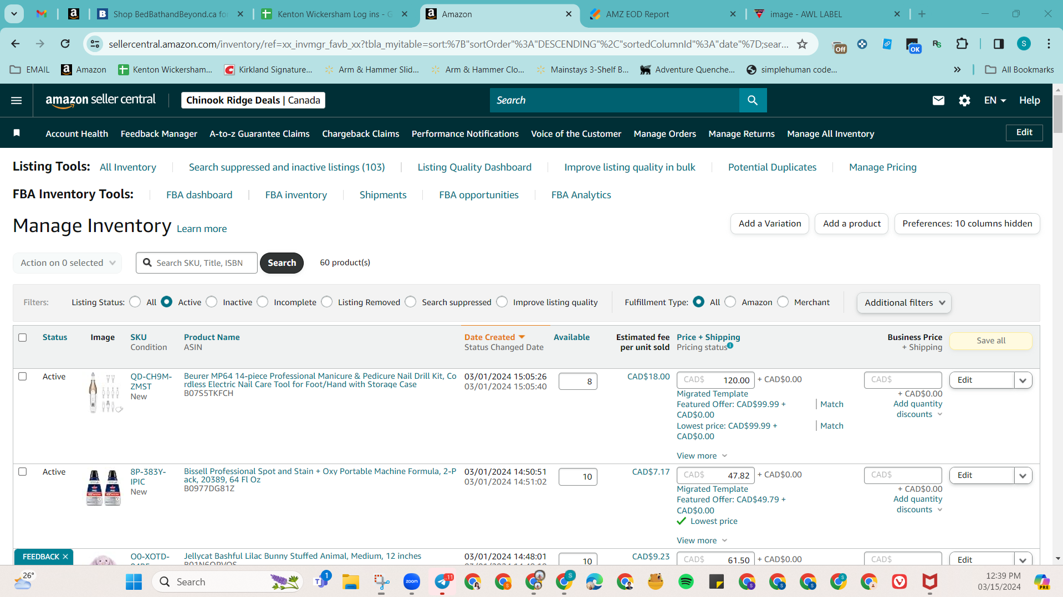Go back to the previous page
The image size is (1063, 597).
coord(16,44)
